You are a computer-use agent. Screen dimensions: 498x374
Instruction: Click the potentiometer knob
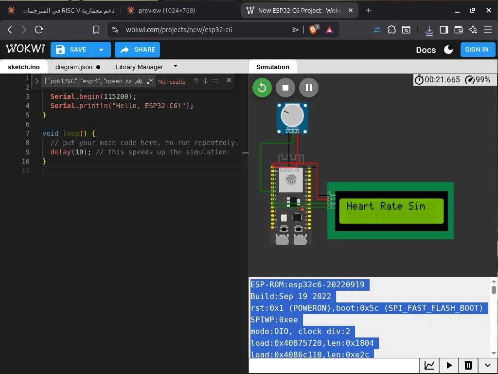point(292,116)
